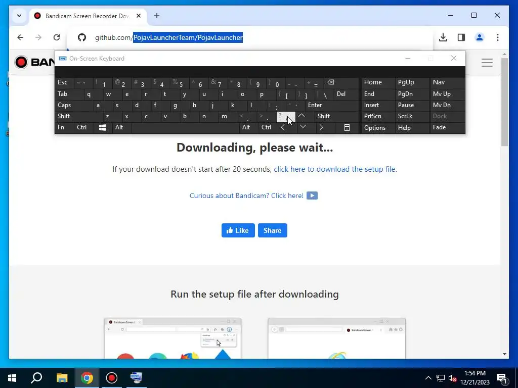Click the Facebook Share button
518x388 pixels.
(x=273, y=230)
